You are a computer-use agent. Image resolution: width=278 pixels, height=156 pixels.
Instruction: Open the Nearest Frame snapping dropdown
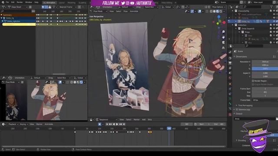click(68, 7)
